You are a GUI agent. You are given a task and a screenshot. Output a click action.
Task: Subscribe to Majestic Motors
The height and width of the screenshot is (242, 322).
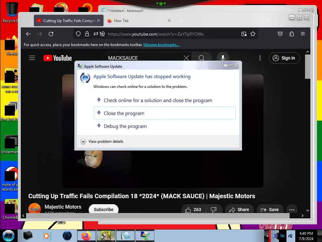pos(103,209)
